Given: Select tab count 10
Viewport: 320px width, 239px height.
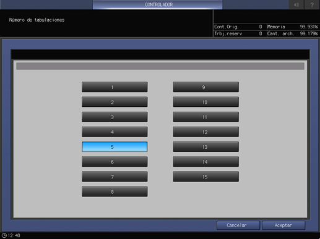Looking at the screenshot, I should (206, 102).
